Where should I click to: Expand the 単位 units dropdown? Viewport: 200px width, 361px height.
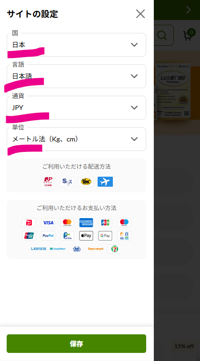click(x=76, y=139)
